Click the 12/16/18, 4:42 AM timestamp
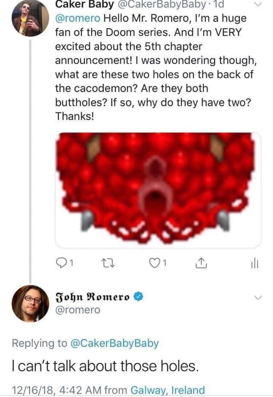 [57, 390]
